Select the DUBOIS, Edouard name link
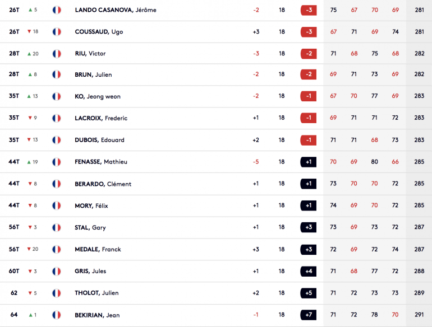The image size is (432, 327). tap(99, 140)
